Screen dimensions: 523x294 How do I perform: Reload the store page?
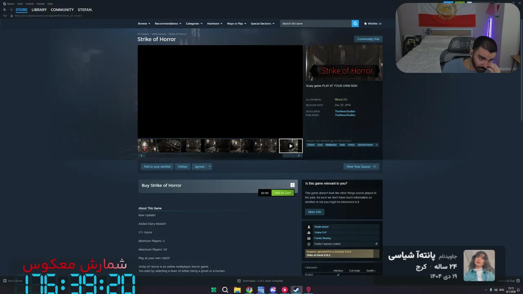point(5,16)
